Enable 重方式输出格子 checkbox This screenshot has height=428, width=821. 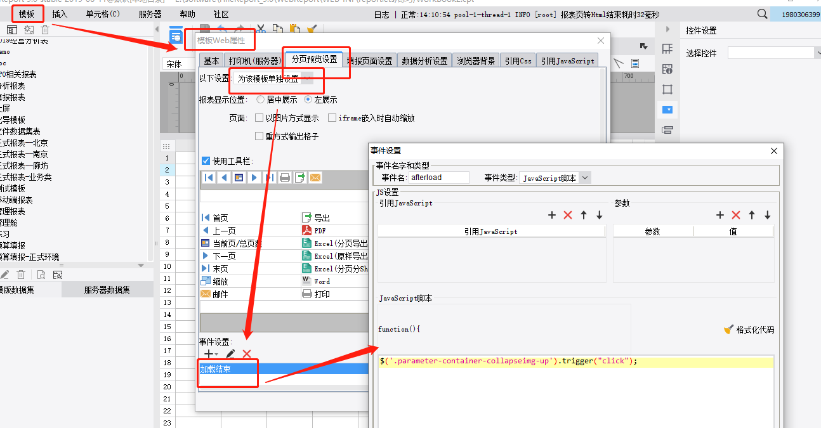pos(259,136)
